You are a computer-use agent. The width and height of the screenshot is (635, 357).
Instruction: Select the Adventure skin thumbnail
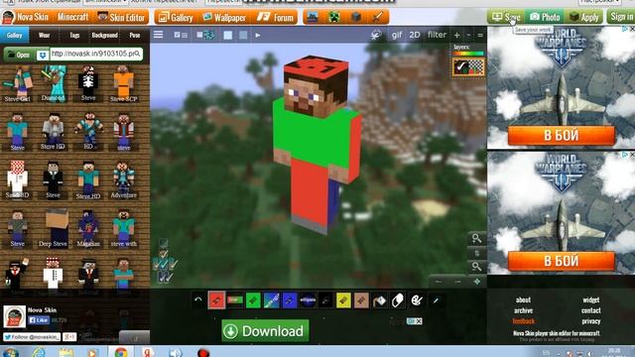123,180
